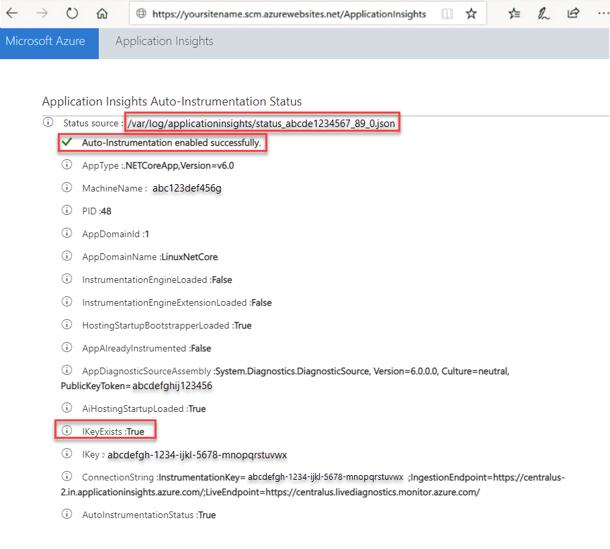
Task: Click the info icon beside InstrumentationEngineLoaded
Action: [x=67, y=279]
